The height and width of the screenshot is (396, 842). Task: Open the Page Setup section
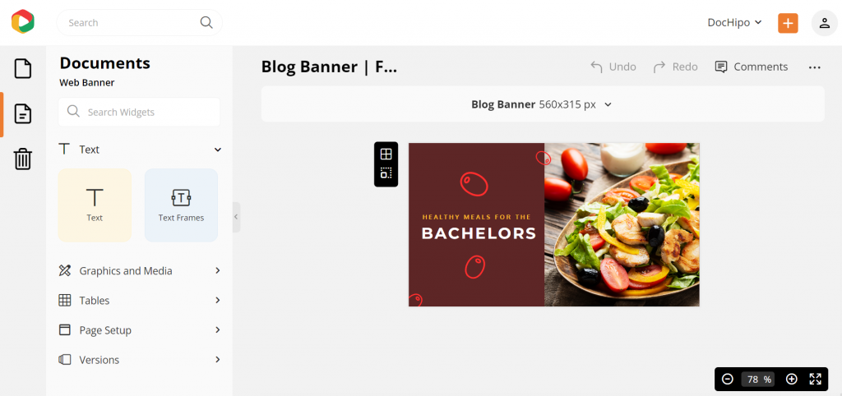tap(140, 330)
